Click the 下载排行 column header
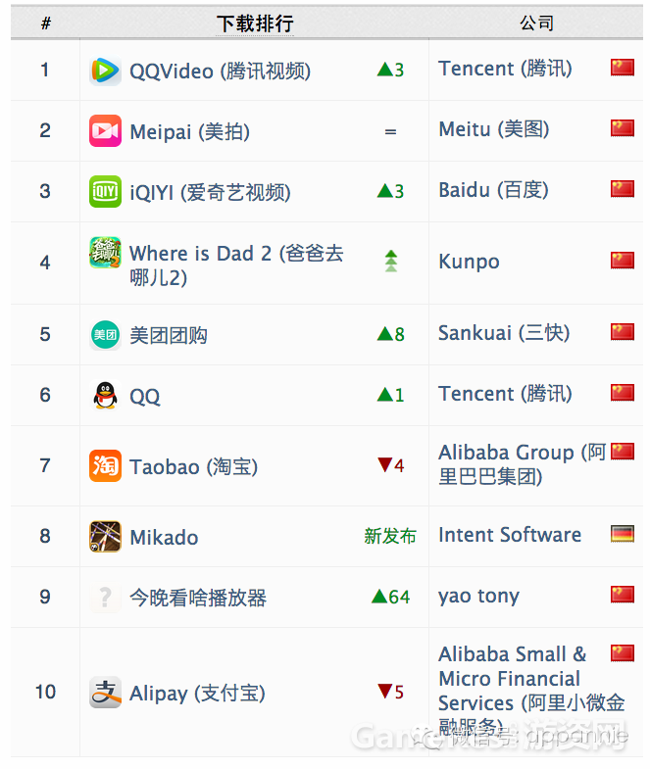The width and height of the screenshot is (650, 769). (255, 24)
